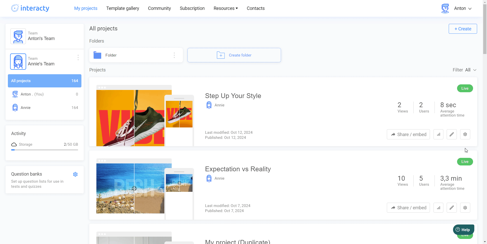This screenshot has width=487, height=244.
Task: Select member Anton (You) in sidebar
Action: 45,94
